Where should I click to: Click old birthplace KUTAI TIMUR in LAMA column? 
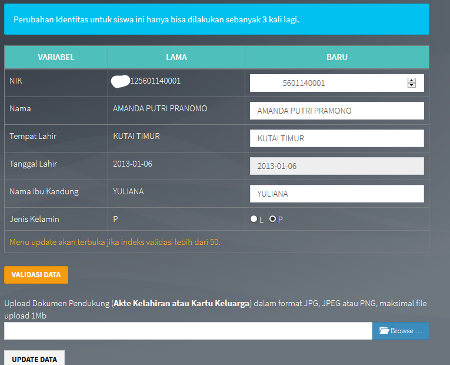[136, 136]
